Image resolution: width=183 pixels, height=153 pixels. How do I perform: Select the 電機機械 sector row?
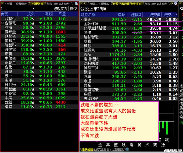pos(129,59)
